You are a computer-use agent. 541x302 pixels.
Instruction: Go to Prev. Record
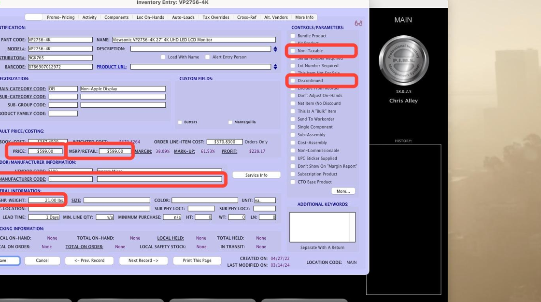pyautogui.click(x=89, y=260)
